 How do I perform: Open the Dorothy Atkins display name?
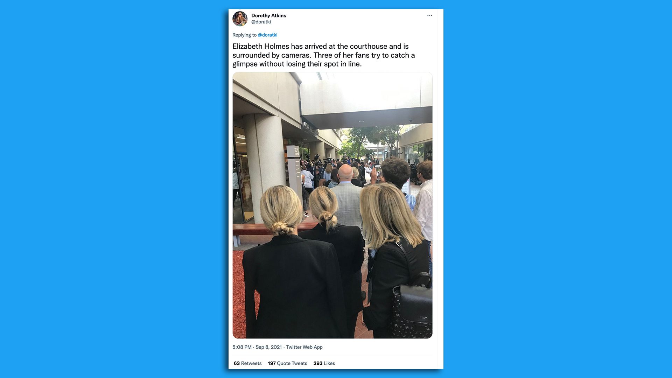268,15
